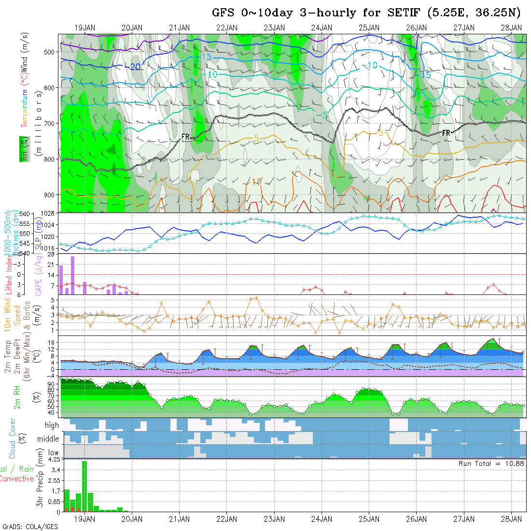Click the blue -20 temperature contour label
This screenshot has width=531, height=531.
[134, 67]
